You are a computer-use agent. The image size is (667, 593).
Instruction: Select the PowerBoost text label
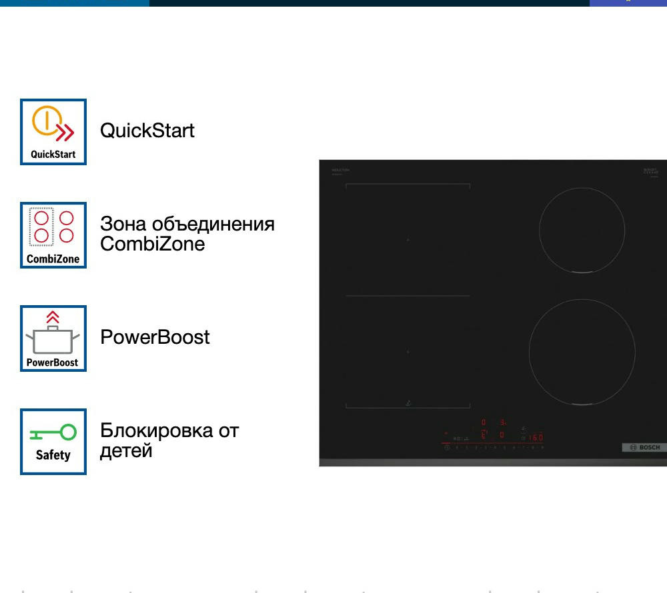[155, 336]
